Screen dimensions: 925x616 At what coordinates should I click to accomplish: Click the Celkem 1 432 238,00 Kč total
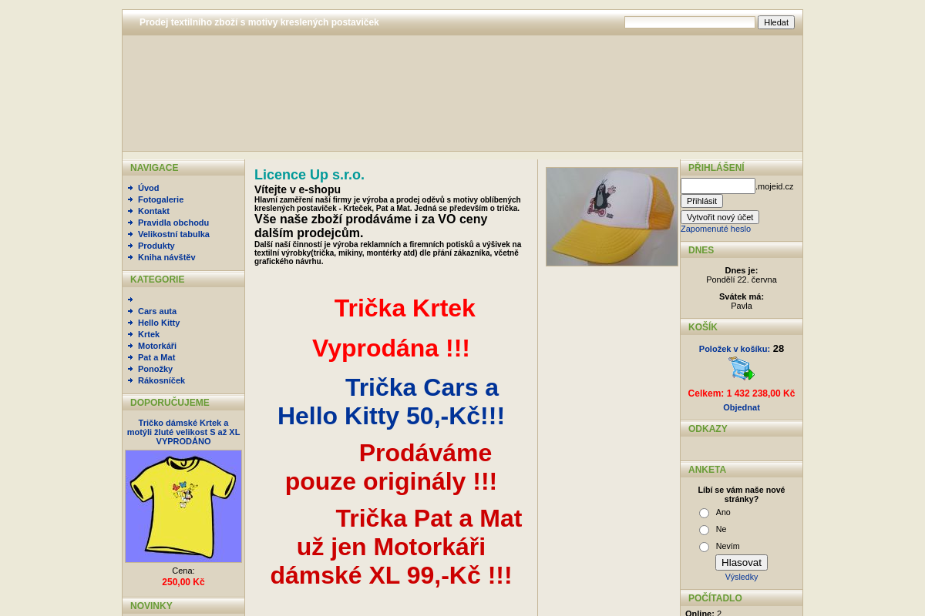[x=742, y=393]
